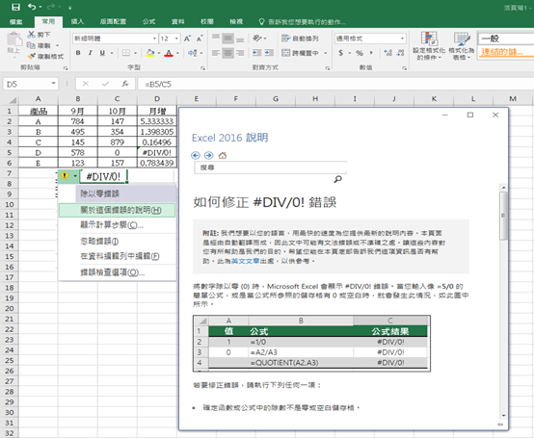Image resolution: width=534 pixels, height=438 pixels.
Task: Toggle Italic formatting
Action: coord(91,53)
